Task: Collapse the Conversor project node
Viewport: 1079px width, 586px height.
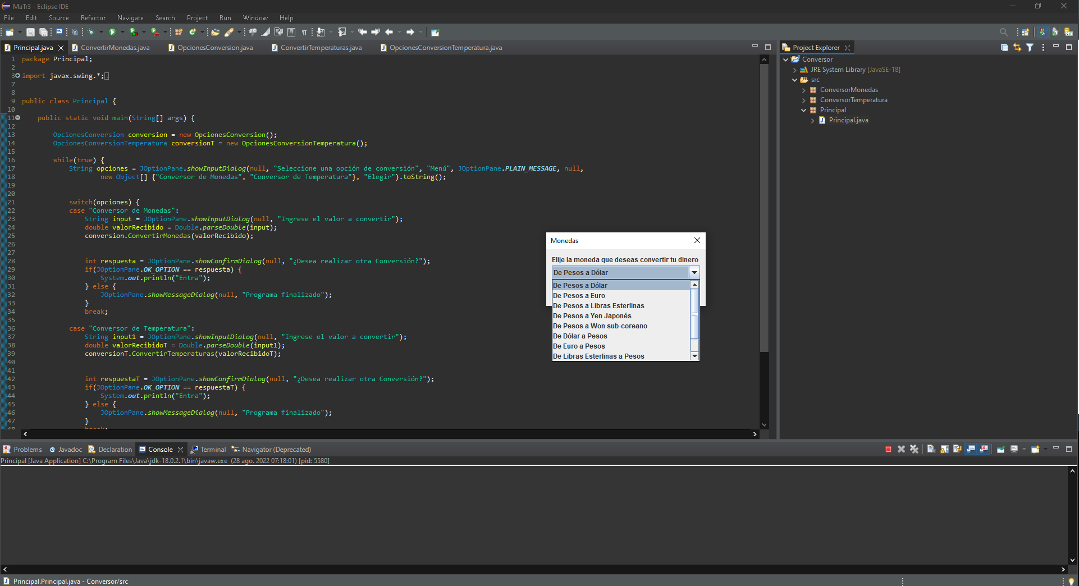Action: click(x=785, y=59)
